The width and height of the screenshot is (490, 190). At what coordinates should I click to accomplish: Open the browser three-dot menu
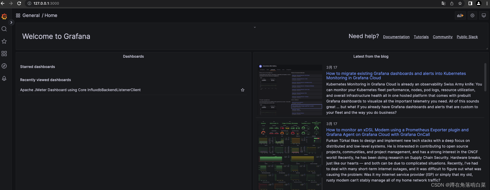pos(487,3)
